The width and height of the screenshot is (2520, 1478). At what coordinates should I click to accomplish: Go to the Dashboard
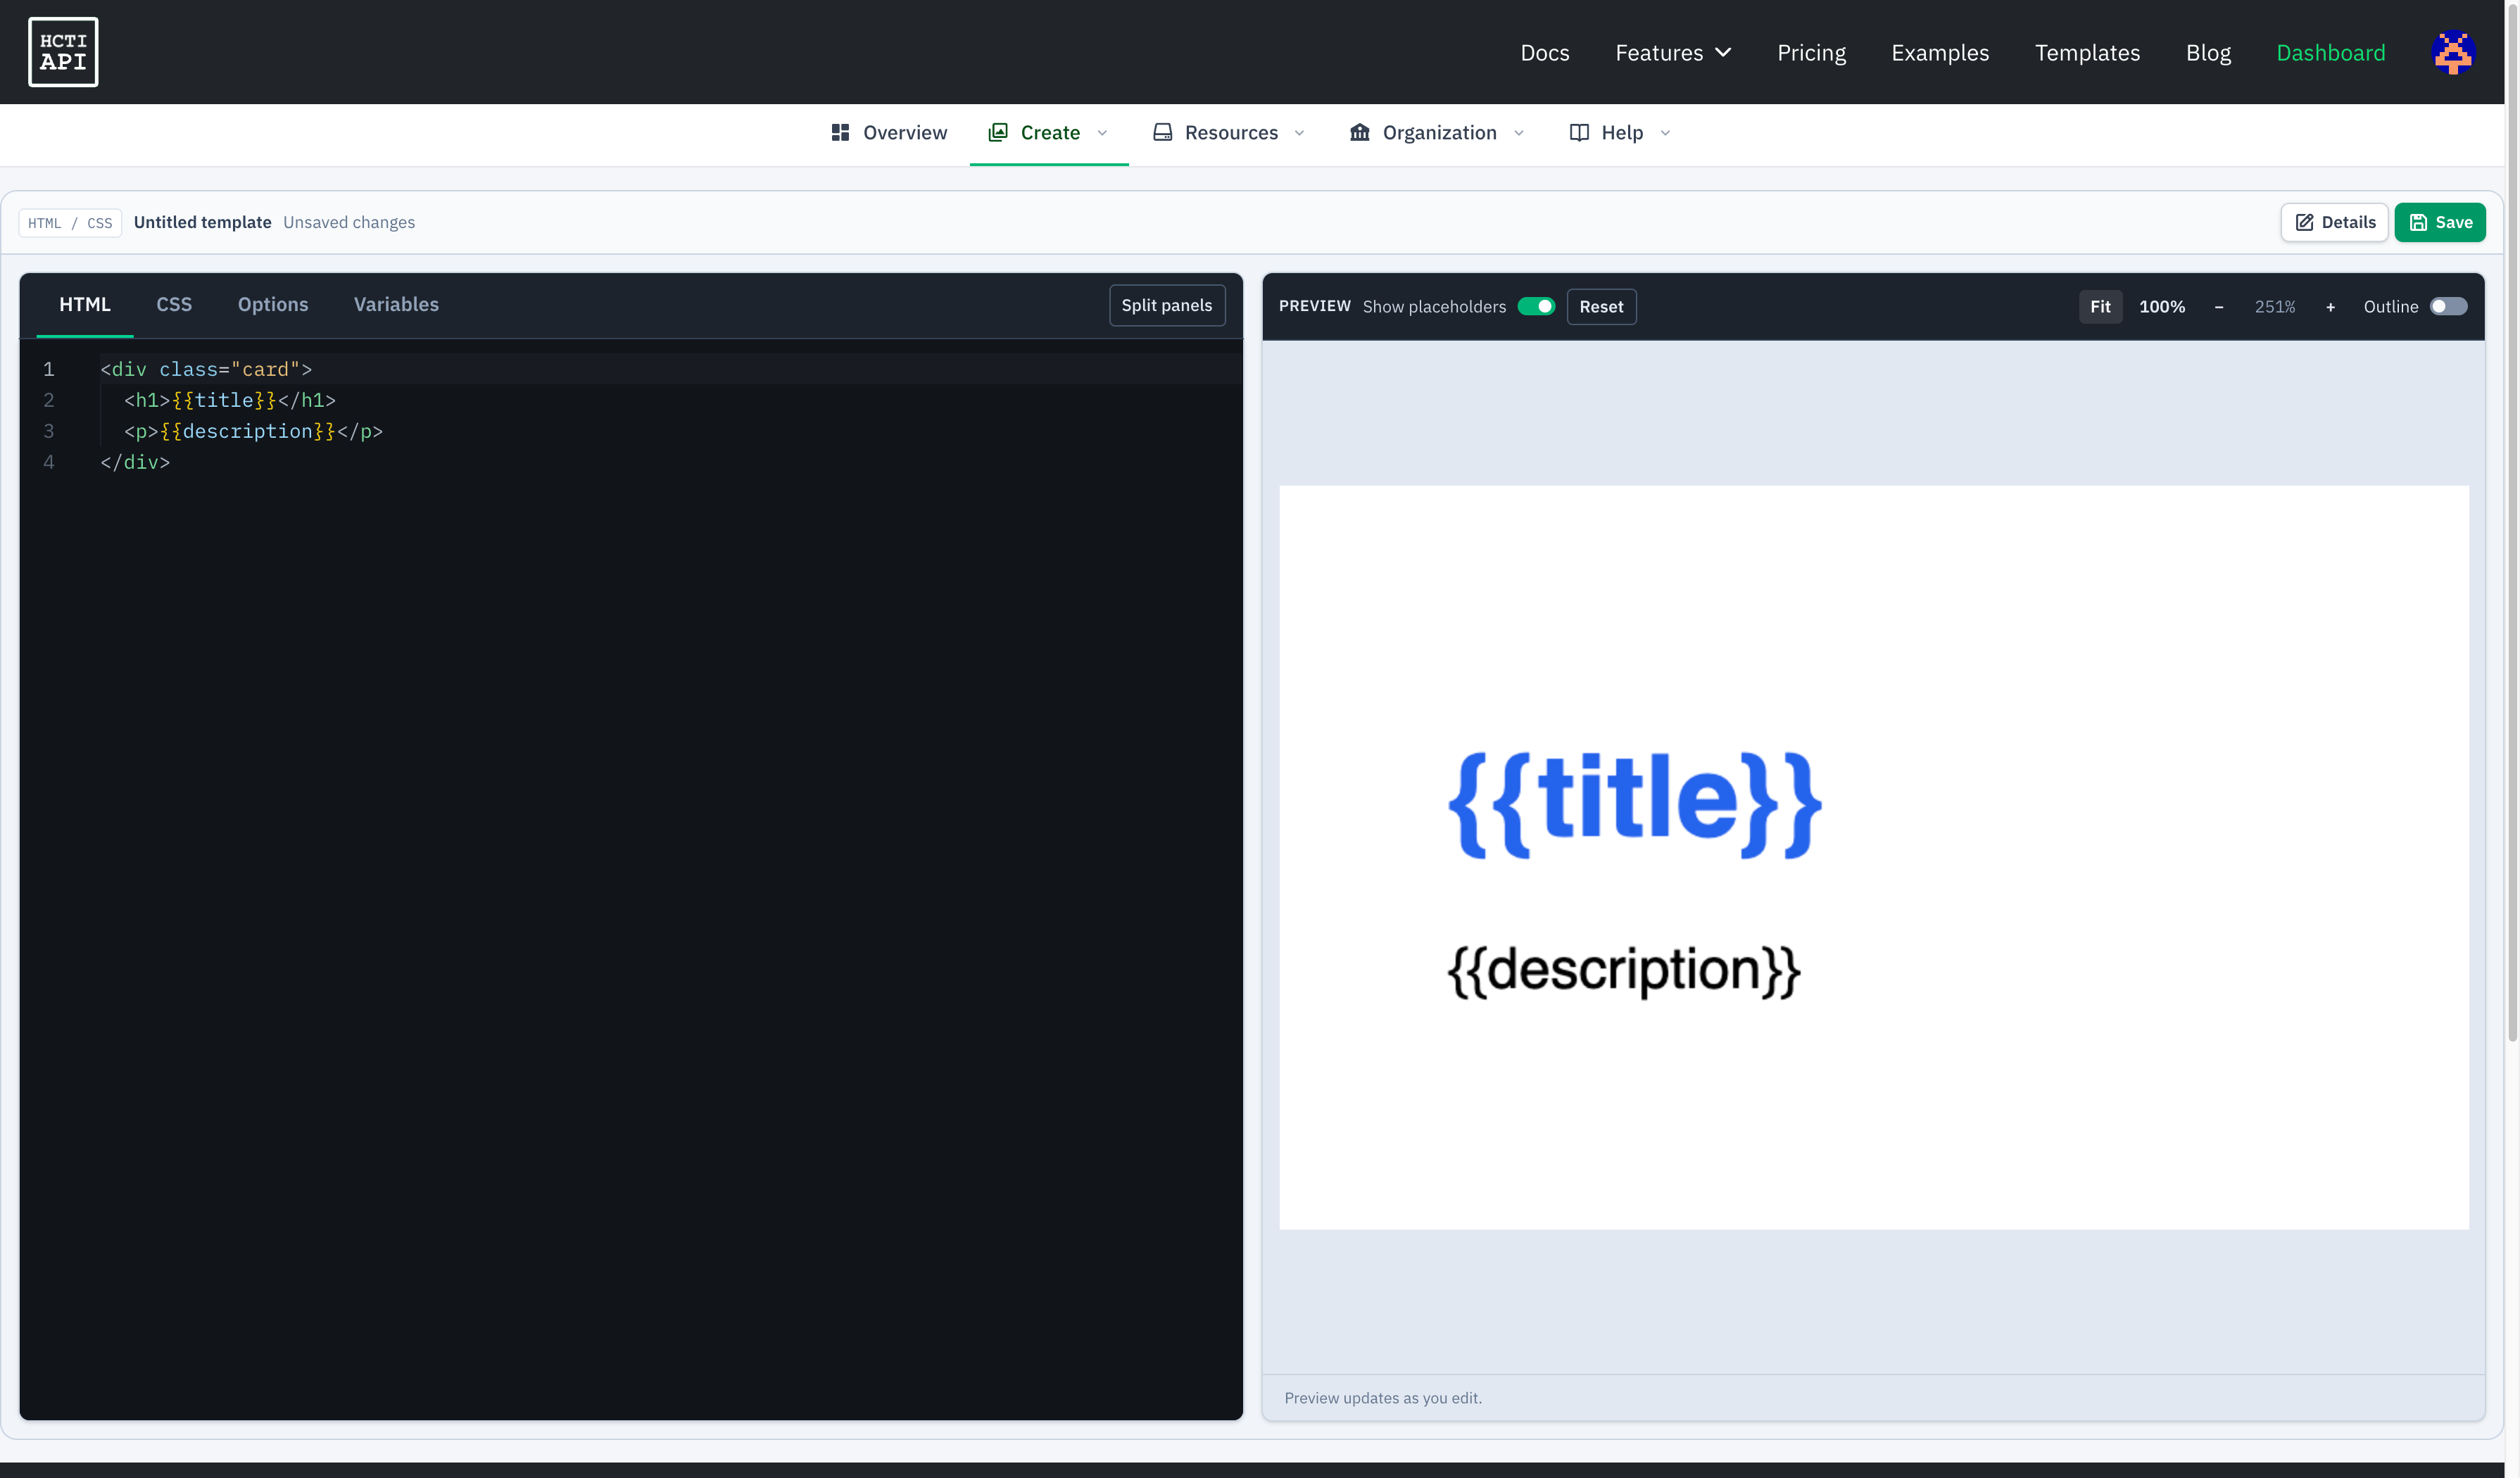coord(2330,52)
